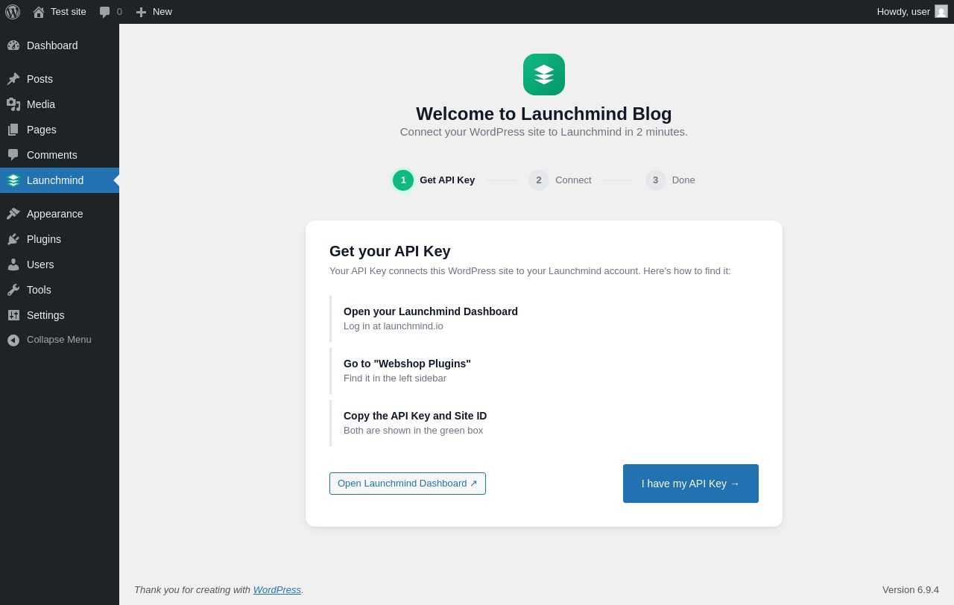Screen dimensions: 954x605
Task: Click the large green Launchmind logo
Action: coord(544,75)
